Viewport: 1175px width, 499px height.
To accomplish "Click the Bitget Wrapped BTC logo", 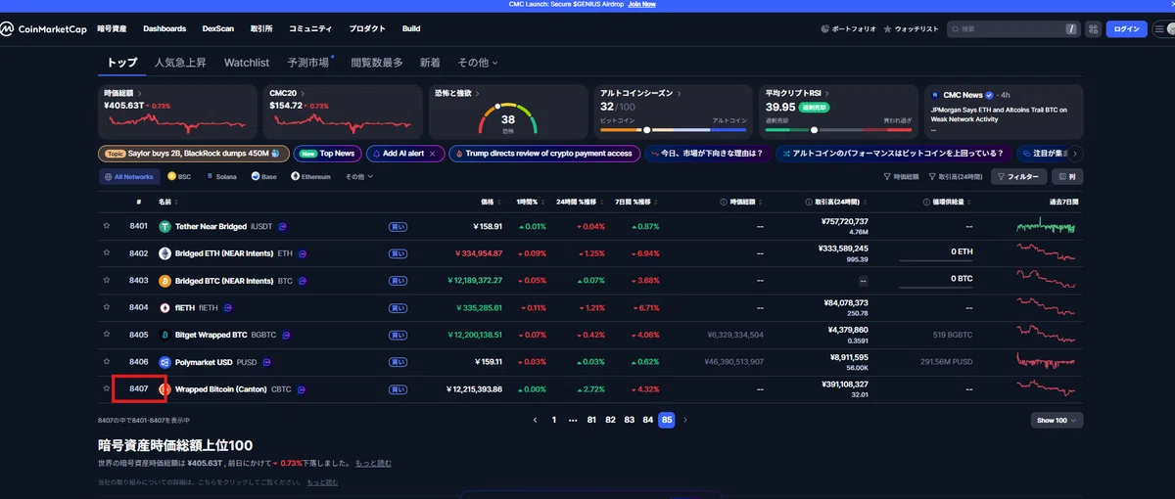I will point(164,335).
